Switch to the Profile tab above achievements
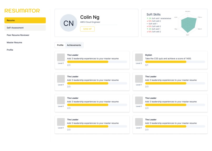Image resolution: width=212 pixels, height=151 pixels. pos(60,45)
